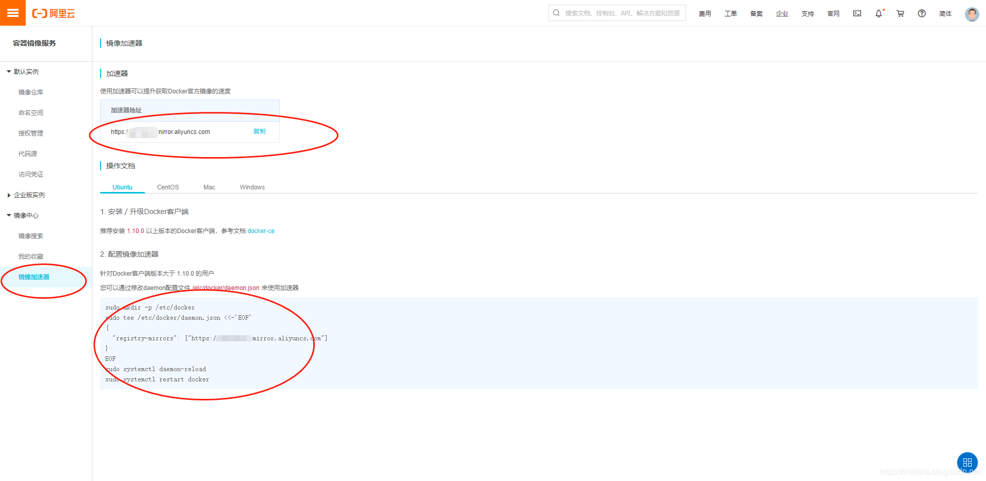Collapse the 默认实例 tree section

23,72
